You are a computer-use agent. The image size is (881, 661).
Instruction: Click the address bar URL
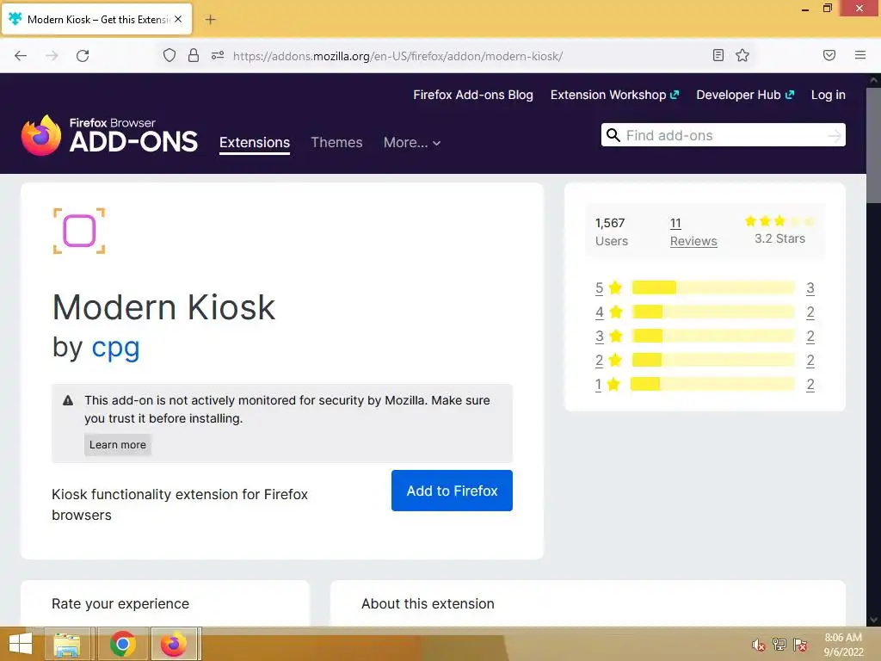click(x=397, y=56)
